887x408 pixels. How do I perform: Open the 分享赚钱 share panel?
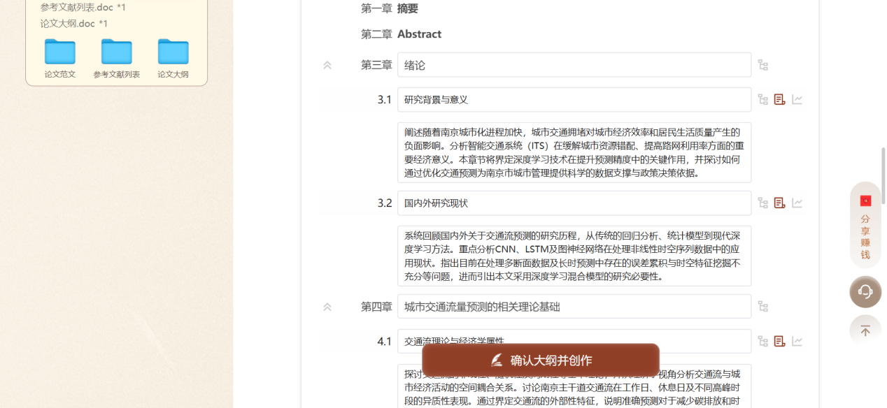(865, 226)
